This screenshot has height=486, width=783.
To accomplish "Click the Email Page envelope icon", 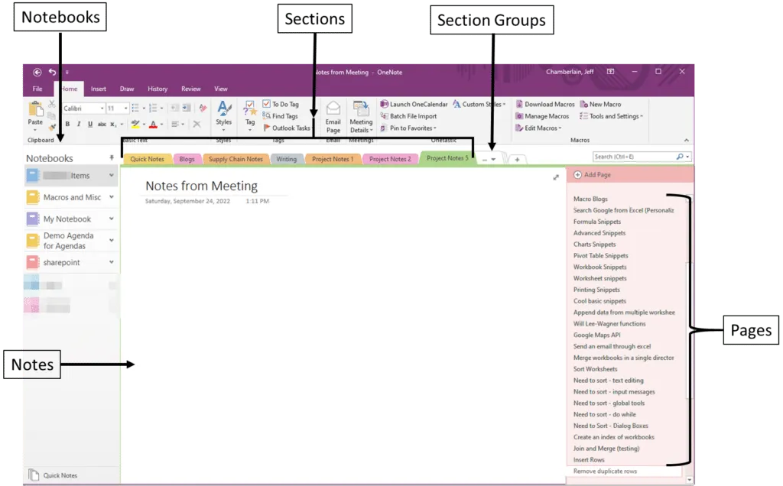I will (x=333, y=109).
